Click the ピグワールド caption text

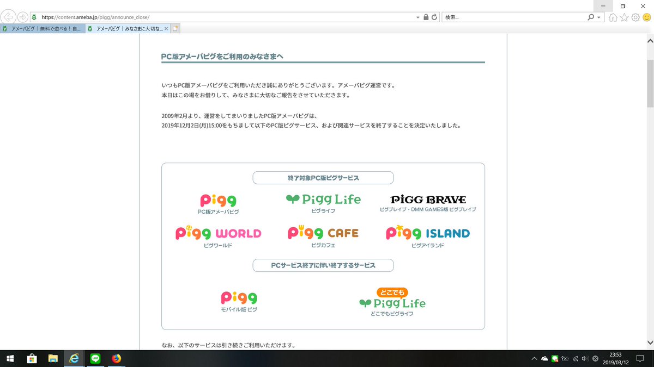218,246
